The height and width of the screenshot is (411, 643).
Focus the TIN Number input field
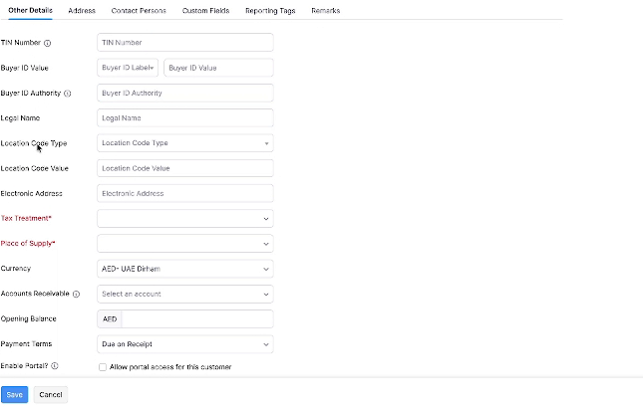[185, 43]
